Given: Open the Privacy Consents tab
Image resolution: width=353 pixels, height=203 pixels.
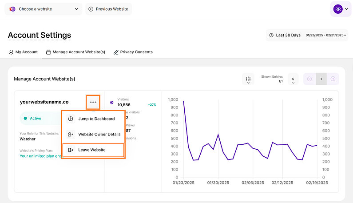Looking at the screenshot, I should click(x=133, y=52).
